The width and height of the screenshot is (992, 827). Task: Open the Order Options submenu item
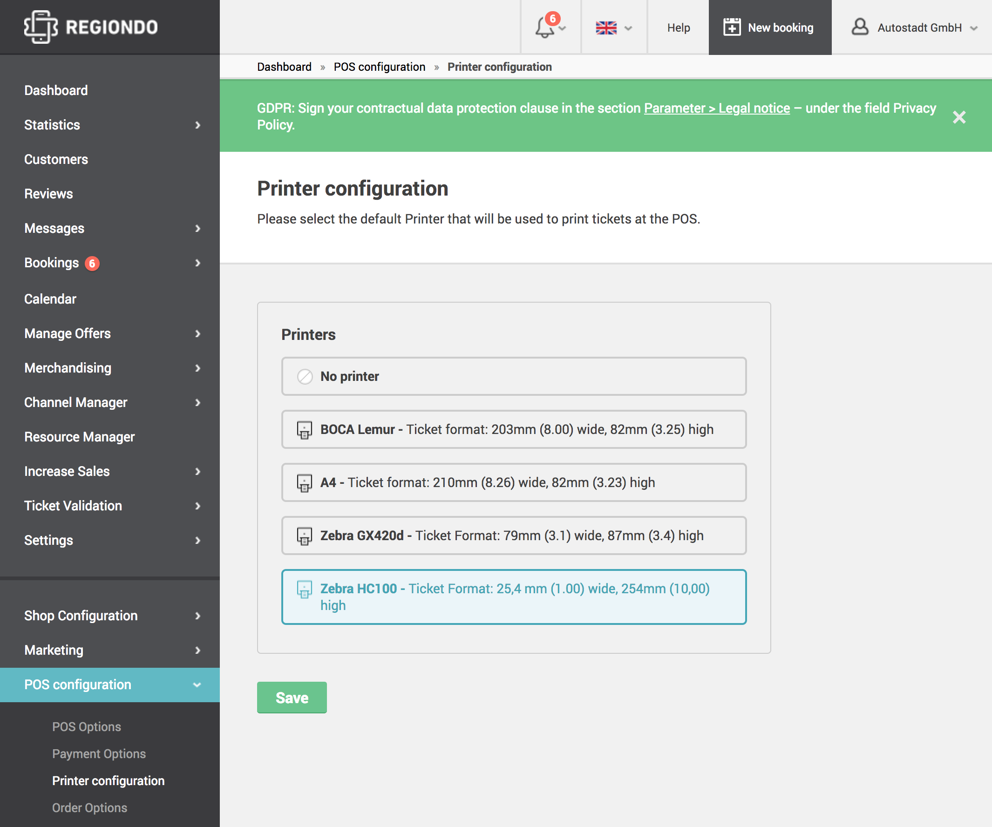click(89, 807)
